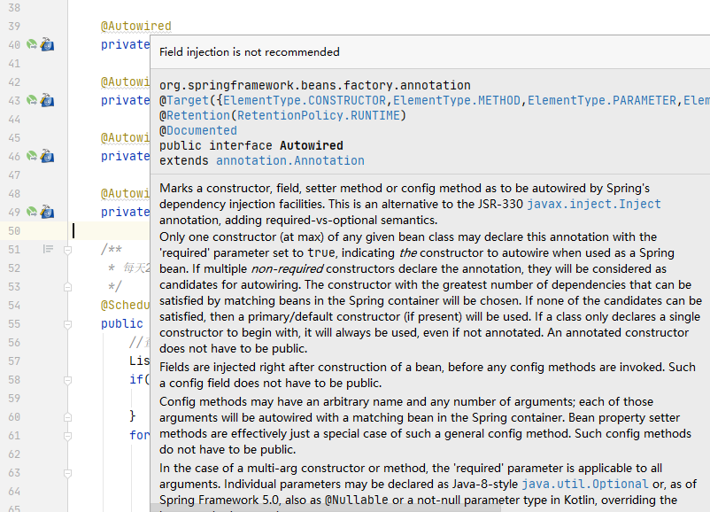
Task: Collapse the method fold marker on line 55
Action: pos(67,324)
